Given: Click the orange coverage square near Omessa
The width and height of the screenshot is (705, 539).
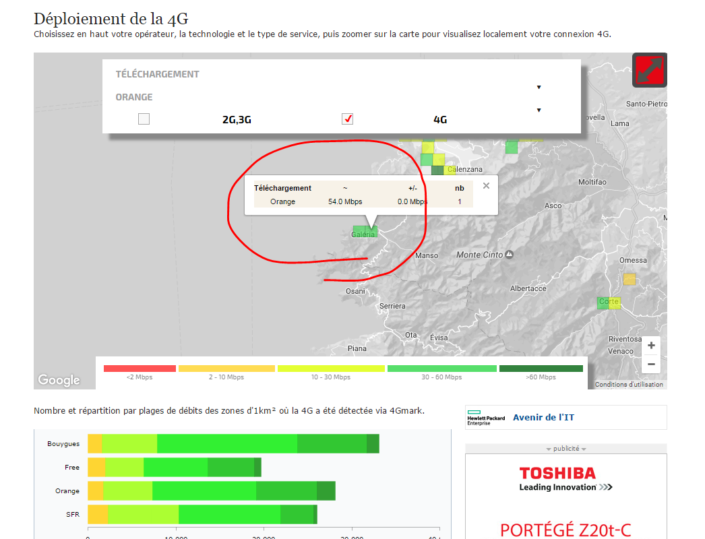Looking at the screenshot, I should (630, 279).
